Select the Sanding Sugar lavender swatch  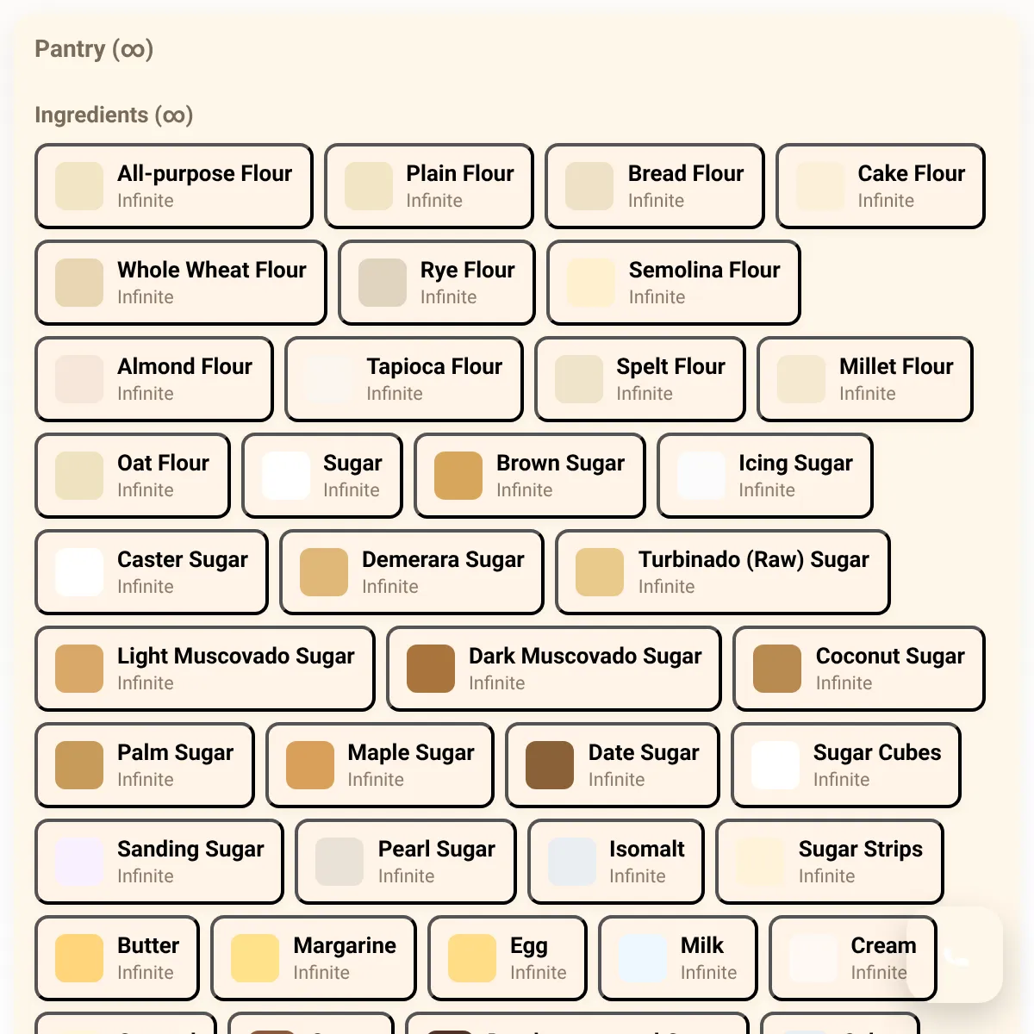pyautogui.click(x=79, y=862)
